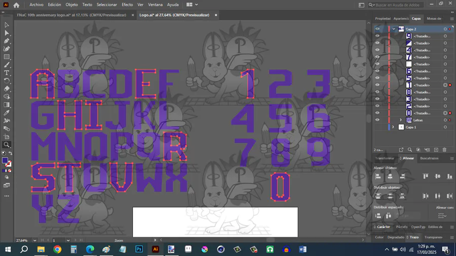Align objects to vertical top
This screenshot has width=456, height=256.
click(x=426, y=176)
